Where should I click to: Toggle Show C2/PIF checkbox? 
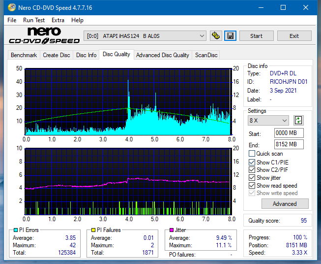252,169
